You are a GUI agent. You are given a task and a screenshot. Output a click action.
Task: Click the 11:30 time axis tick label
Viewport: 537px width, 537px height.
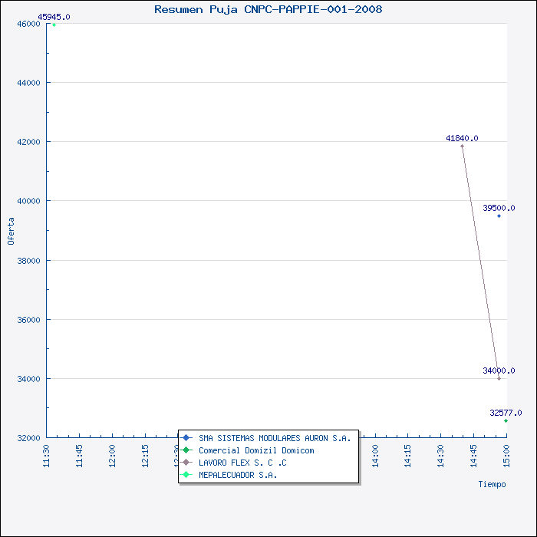48,456
